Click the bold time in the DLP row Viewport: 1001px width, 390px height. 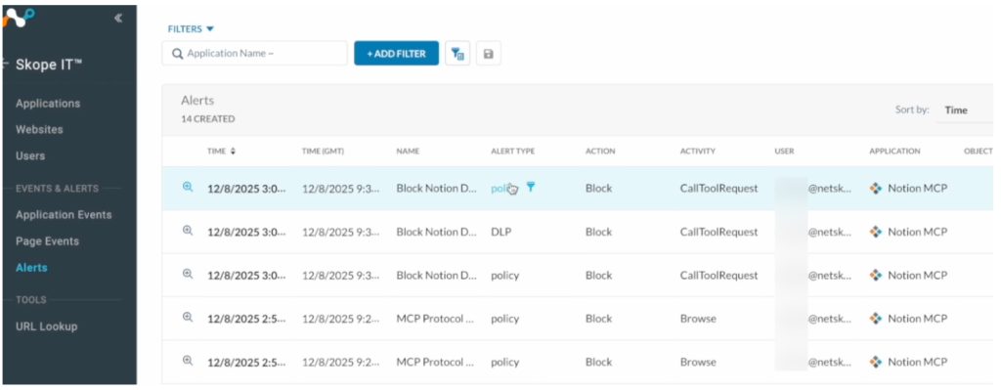point(246,232)
